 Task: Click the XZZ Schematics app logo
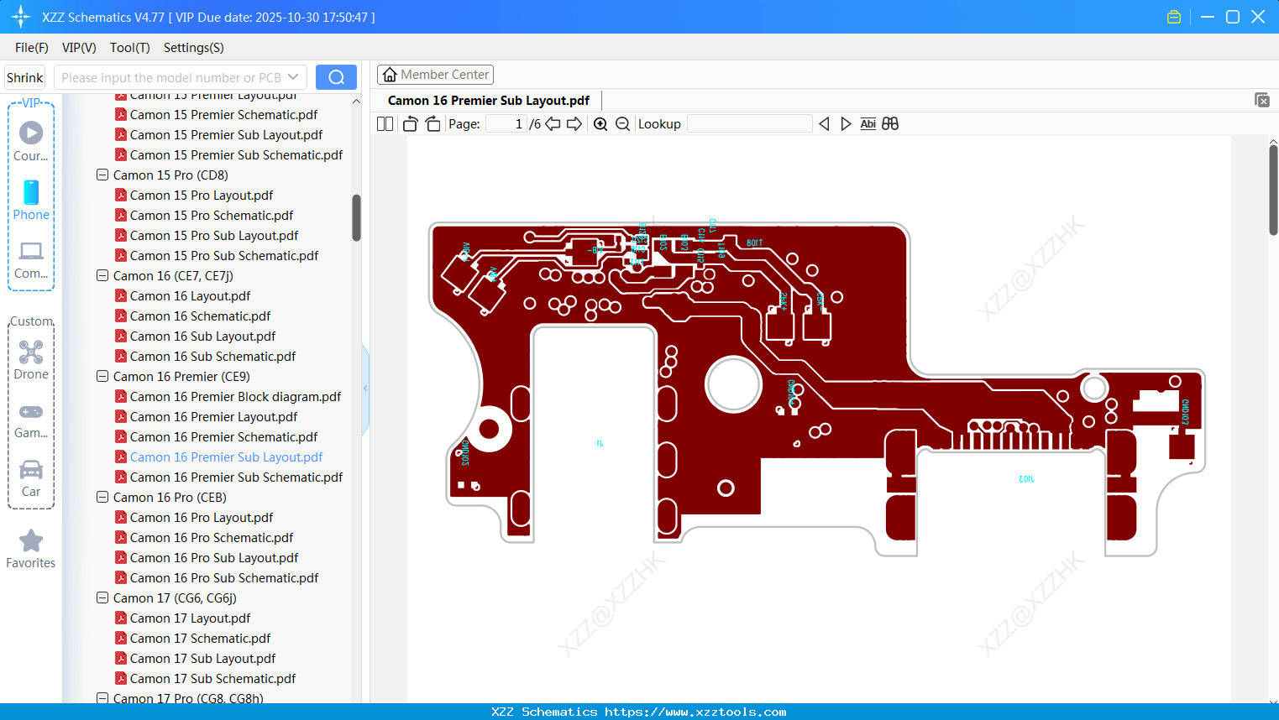[x=21, y=17]
